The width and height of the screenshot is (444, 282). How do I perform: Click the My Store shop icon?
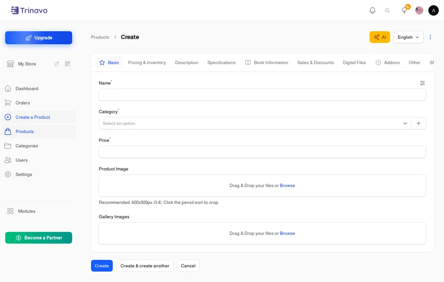coord(10,64)
